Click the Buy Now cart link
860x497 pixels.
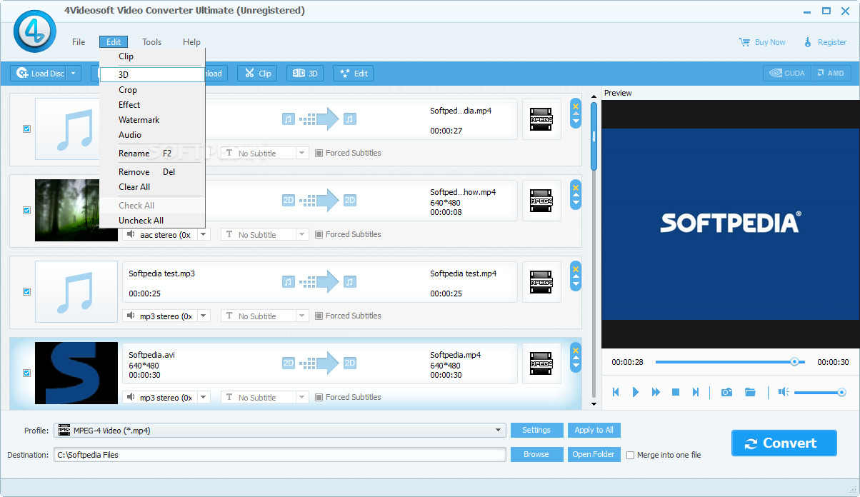pyautogui.click(x=762, y=42)
